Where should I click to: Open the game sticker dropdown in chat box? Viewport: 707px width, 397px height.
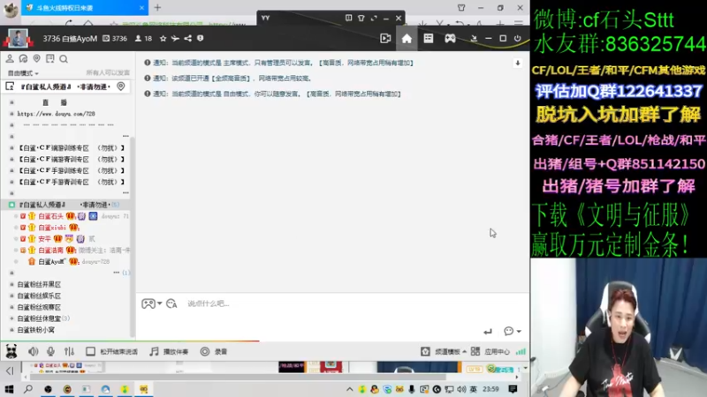[151, 303]
